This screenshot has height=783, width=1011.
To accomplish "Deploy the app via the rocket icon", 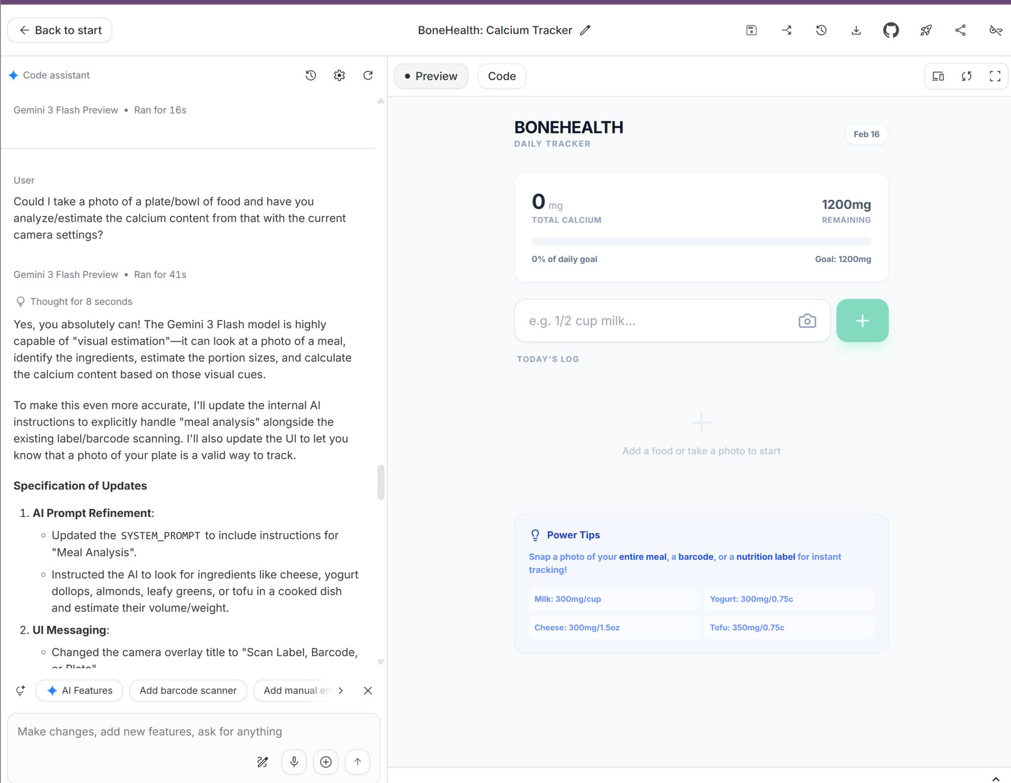I will point(926,30).
